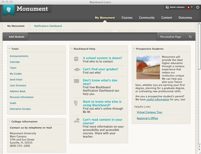The image size is (201, 154).
Task: Click the scrollbar up arrow
Action: (x=199, y=146)
